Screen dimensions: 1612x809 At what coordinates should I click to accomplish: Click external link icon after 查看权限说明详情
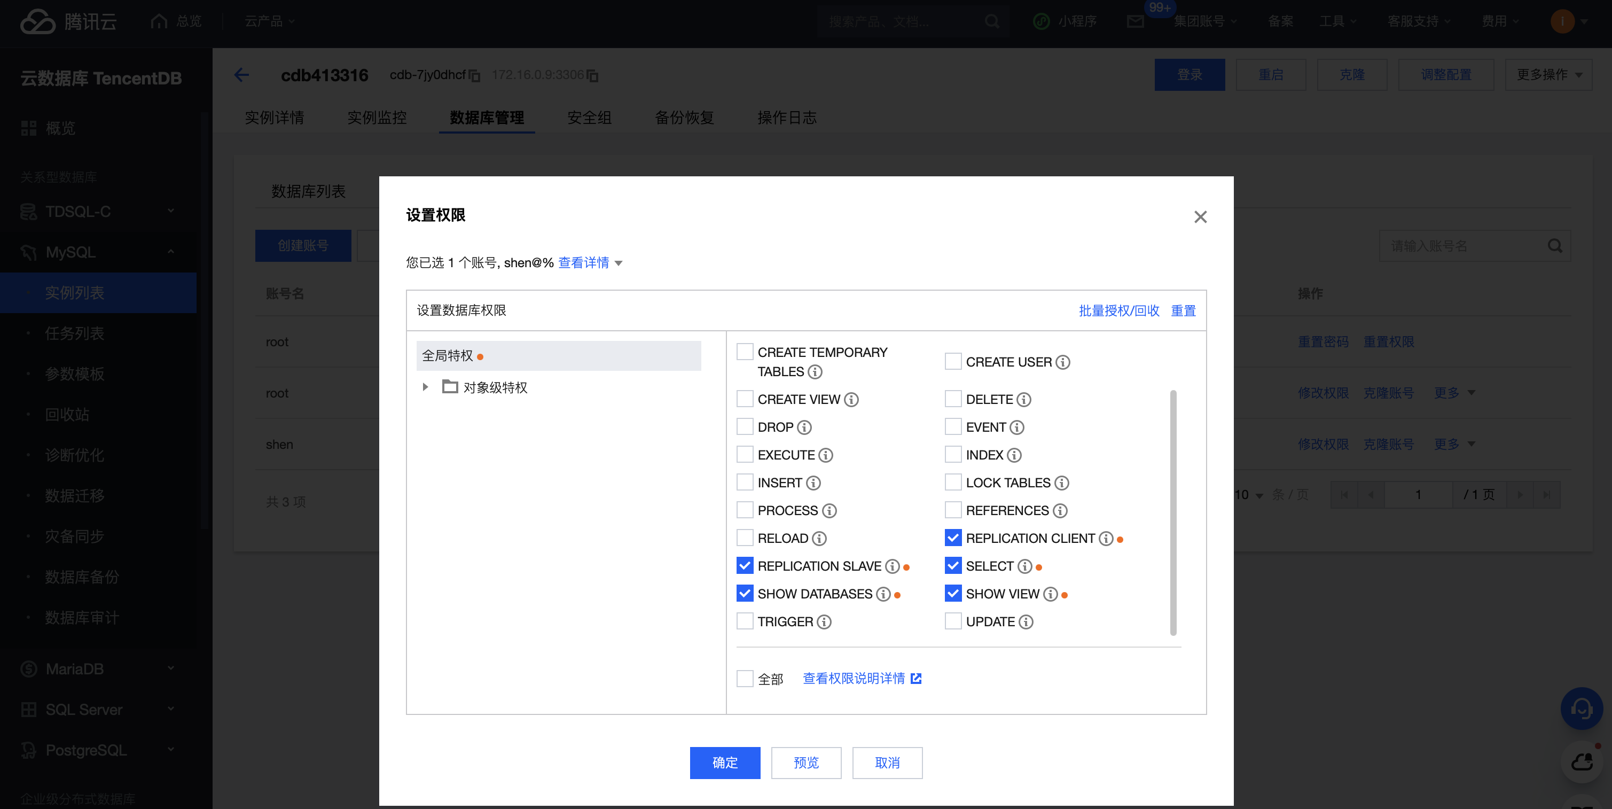pyautogui.click(x=916, y=678)
